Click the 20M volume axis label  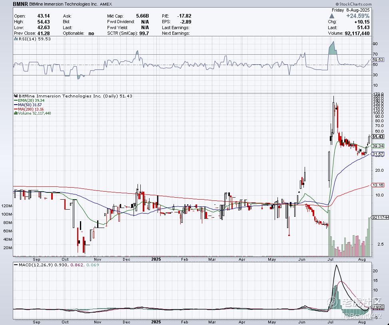point(8,248)
